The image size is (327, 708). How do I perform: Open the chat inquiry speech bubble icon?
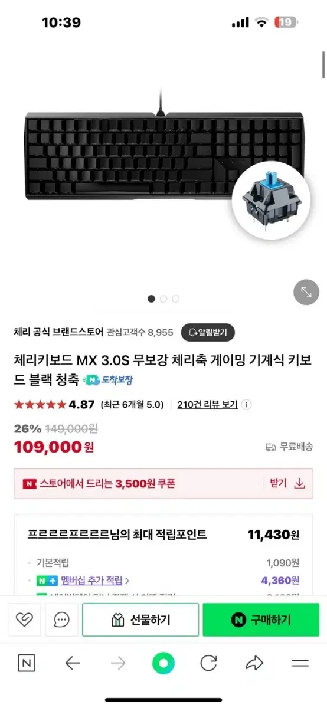tap(61, 619)
